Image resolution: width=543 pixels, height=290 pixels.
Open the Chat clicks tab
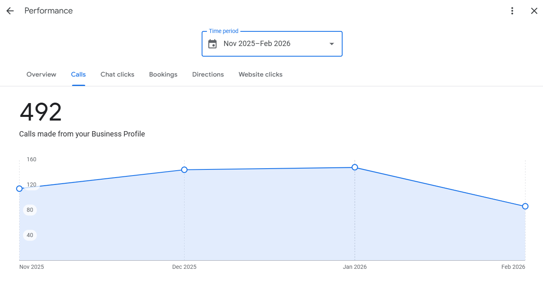117,75
